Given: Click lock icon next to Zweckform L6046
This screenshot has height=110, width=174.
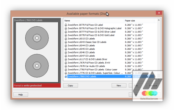Looking at the screenshot, I should point(66,52).
